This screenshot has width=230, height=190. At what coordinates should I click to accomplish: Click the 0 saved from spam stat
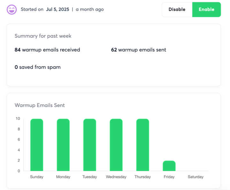[37, 67]
